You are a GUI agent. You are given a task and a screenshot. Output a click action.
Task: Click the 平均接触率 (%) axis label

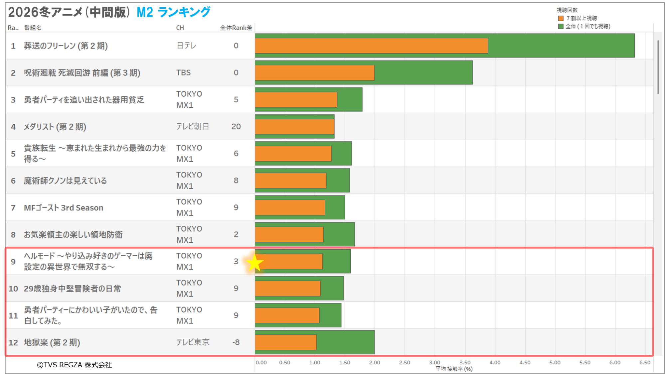[454, 369]
